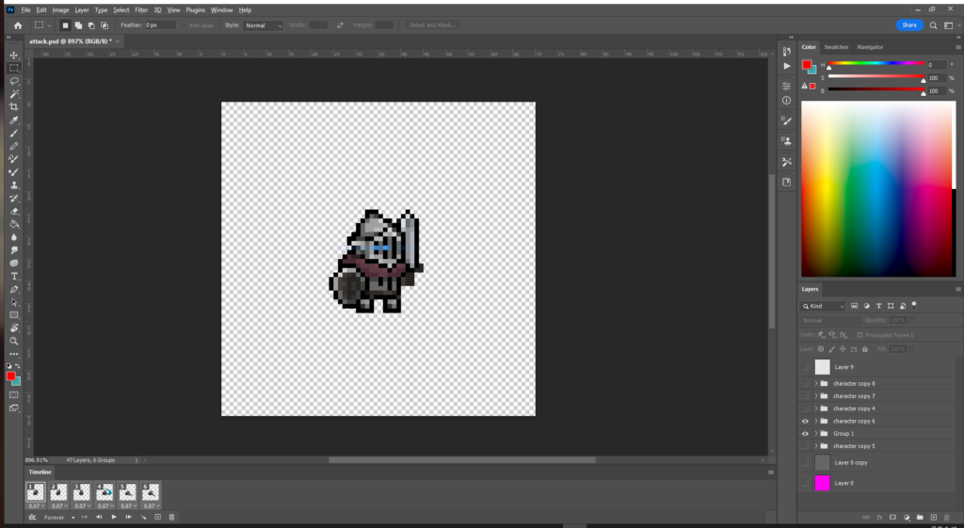Select the Lasso tool

pos(13,81)
